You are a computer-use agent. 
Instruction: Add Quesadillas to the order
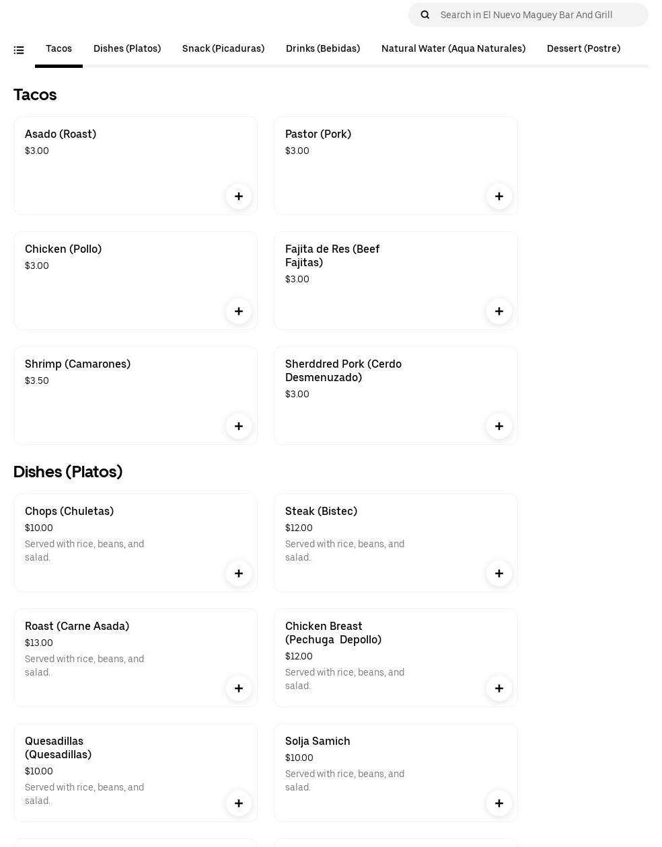239,803
